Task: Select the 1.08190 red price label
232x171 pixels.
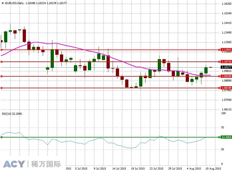Action: click(226, 88)
